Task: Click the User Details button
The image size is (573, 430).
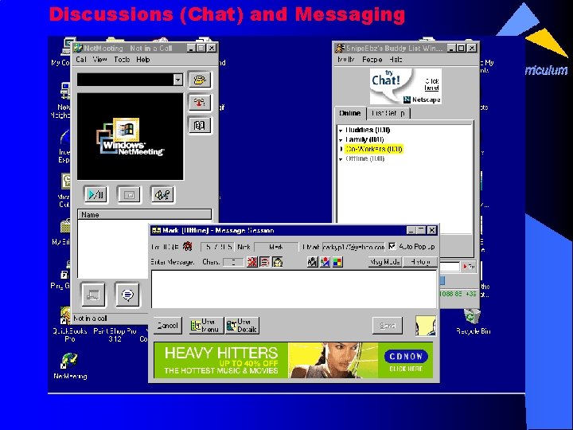Action: 242,326
